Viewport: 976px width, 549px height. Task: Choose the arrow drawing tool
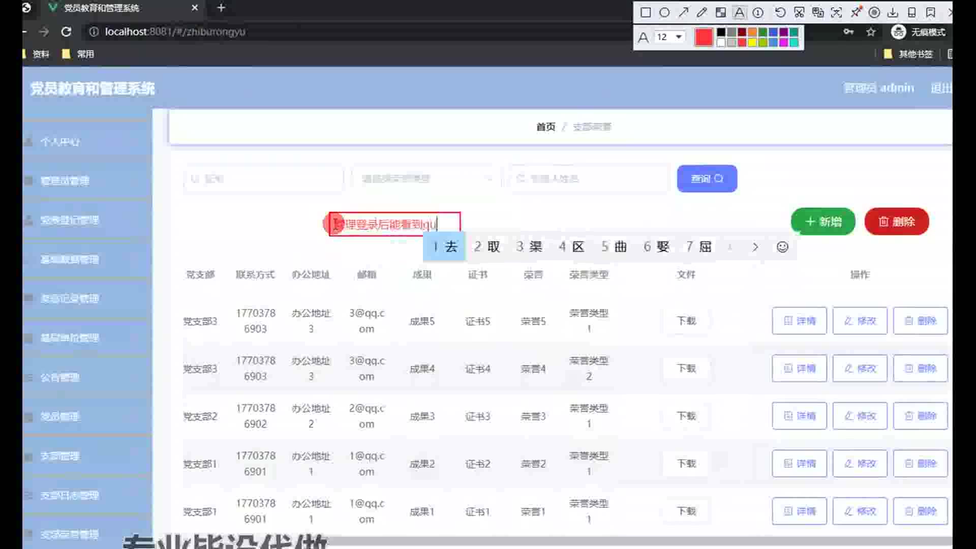coord(683,13)
